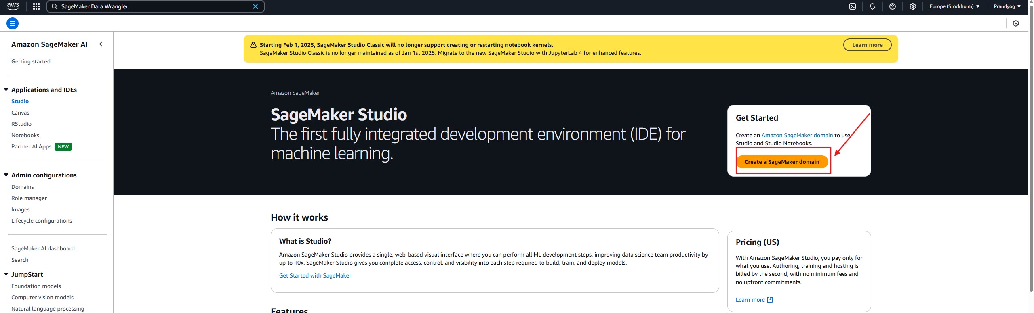Collapse the JumpStart section
The width and height of the screenshot is (1034, 313).
pyautogui.click(x=6, y=274)
